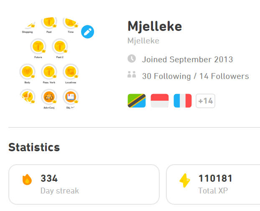Click the yellow lightning bolt XP icon
The image size is (260, 211).
tap(185, 180)
